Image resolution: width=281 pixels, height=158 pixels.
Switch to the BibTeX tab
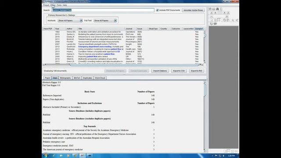pos(77,78)
